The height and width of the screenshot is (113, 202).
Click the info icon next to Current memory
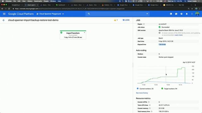[150, 108]
